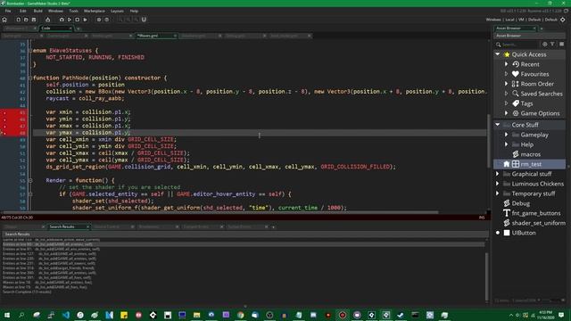Viewport: 571px width, 321px height.
Task: Save project with floppy disk icon
Action: tap(34, 20)
